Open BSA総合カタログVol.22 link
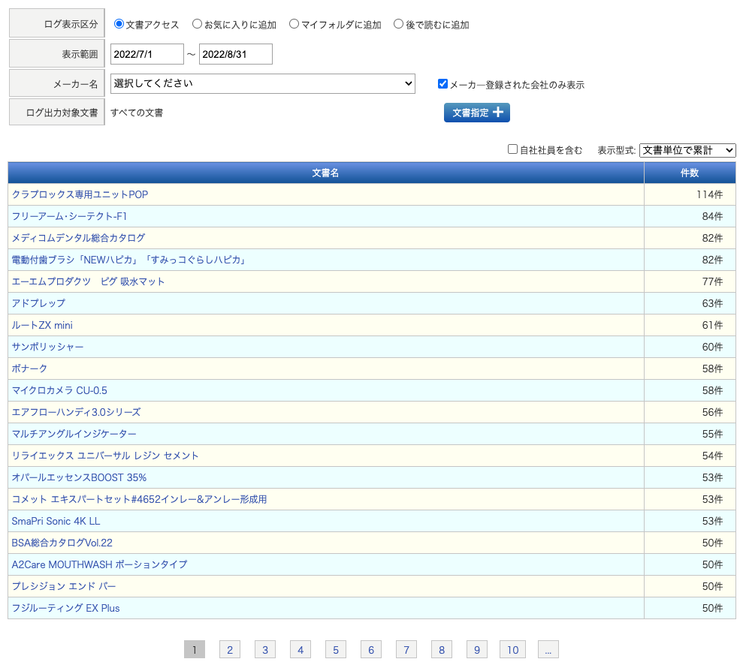 point(62,543)
